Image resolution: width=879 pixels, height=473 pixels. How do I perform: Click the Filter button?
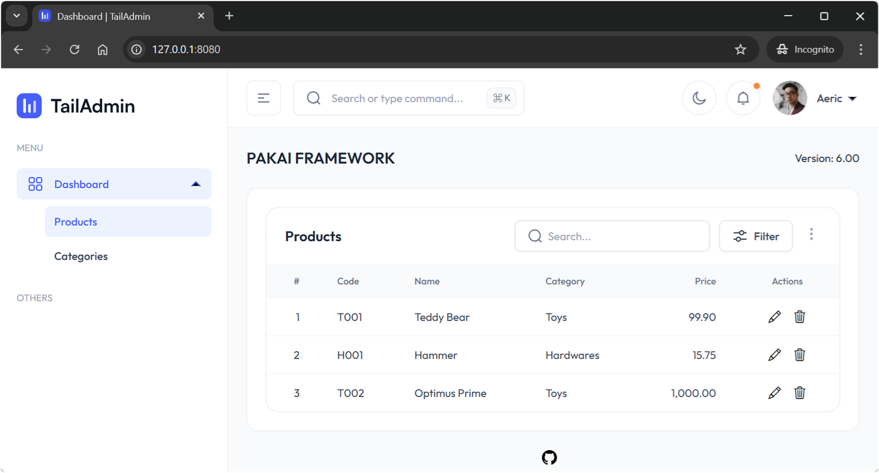click(x=755, y=236)
